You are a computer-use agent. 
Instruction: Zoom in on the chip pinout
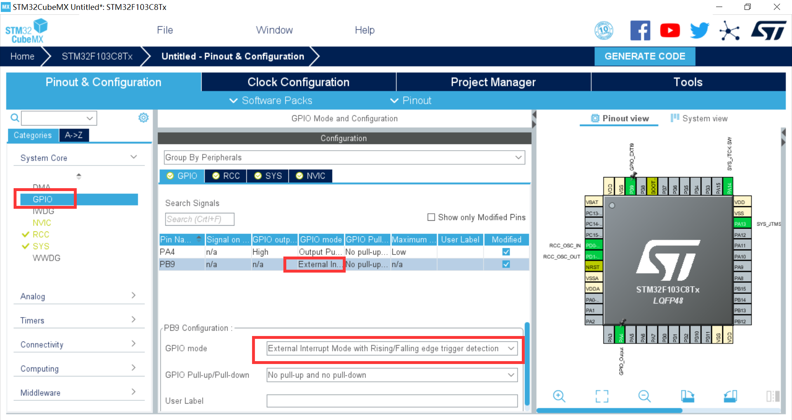point(559,396)
